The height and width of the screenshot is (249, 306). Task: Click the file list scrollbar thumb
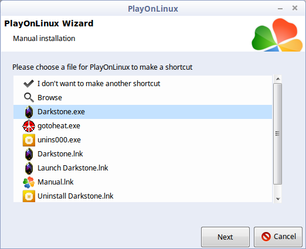click(277, 134)
